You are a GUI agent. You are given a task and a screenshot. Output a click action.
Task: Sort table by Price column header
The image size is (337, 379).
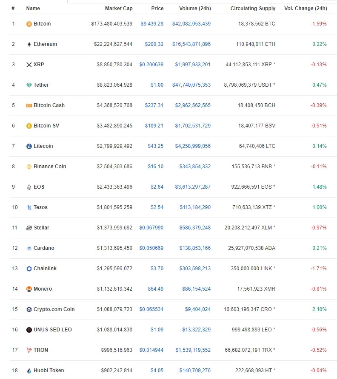tap(157, 8)
